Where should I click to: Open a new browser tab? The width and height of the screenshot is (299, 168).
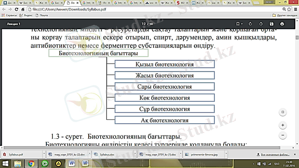click(x=256, y=3)
